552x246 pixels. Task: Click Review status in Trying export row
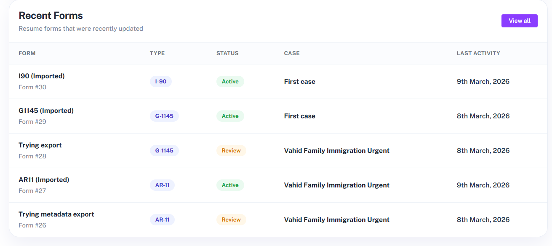(x=231, y=151)
